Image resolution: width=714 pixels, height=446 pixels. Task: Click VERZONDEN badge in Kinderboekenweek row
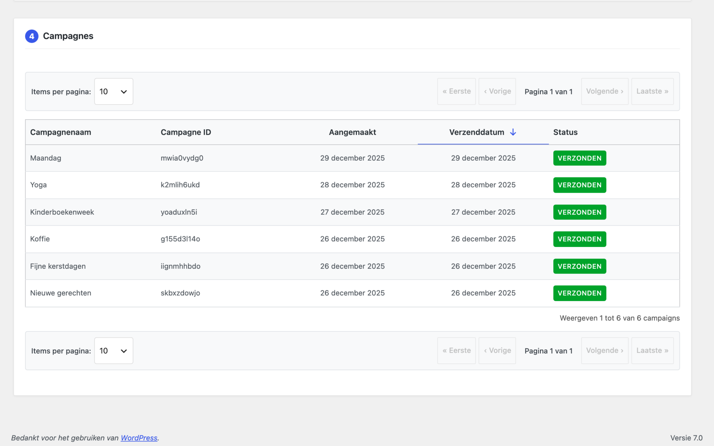click(x=579, y=212)
